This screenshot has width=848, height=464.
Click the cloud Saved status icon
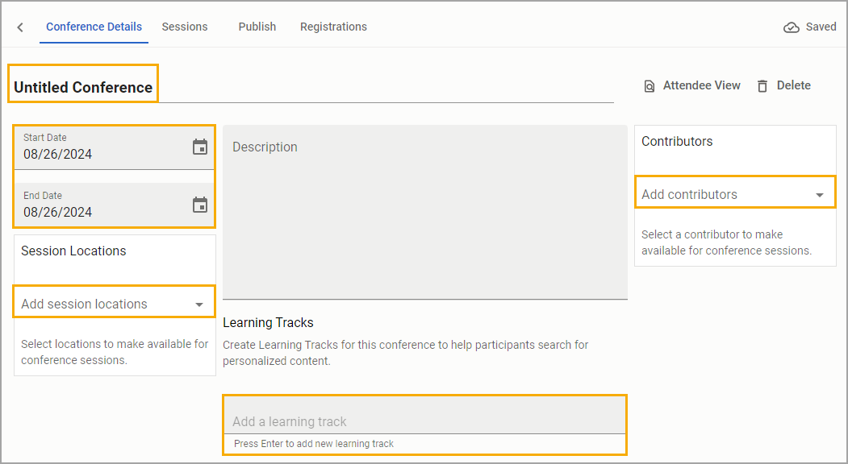coord(792,27)
